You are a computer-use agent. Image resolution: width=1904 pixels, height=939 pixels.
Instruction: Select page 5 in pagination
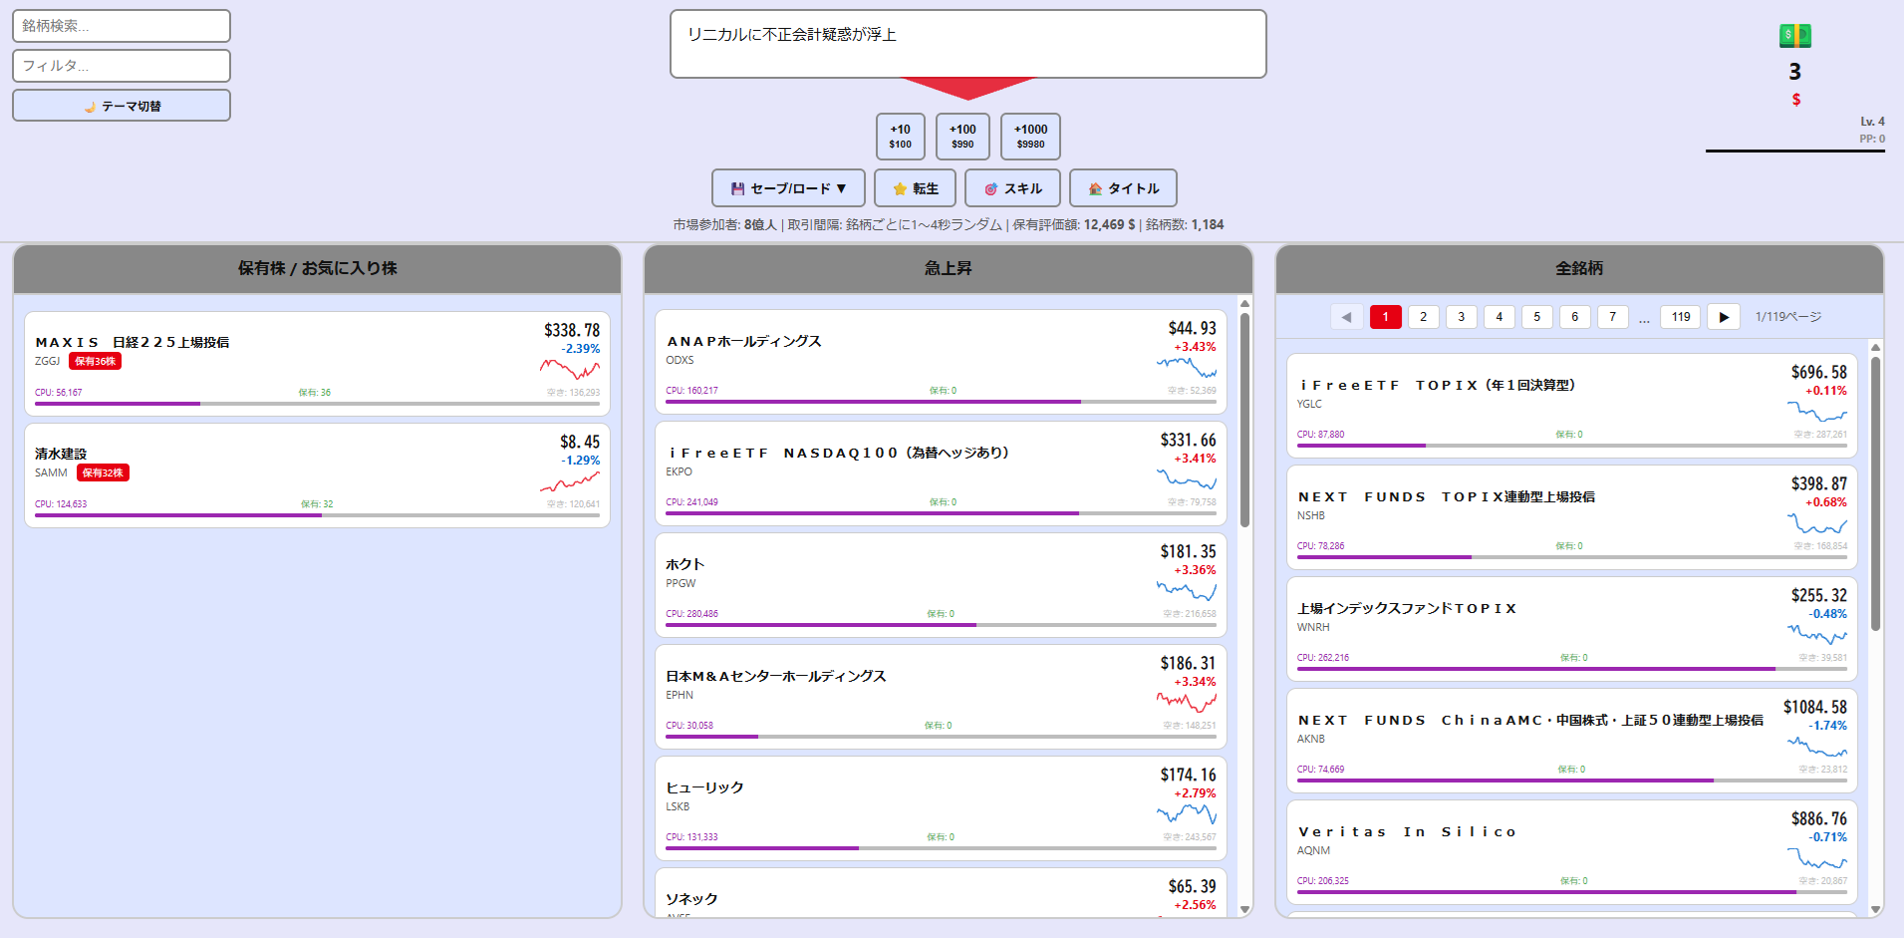point(1537,317)
